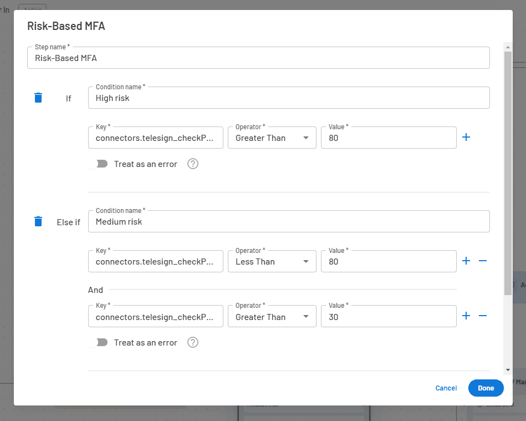Add a rule after the Greater Than 30 row
The height and width of the screenshot is (421, 526).
tap(466, 316)
